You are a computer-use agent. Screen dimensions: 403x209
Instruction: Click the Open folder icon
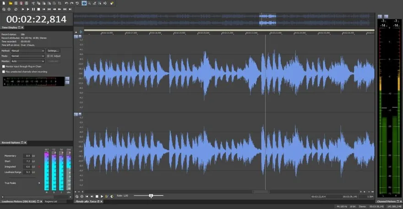[10, 3]
